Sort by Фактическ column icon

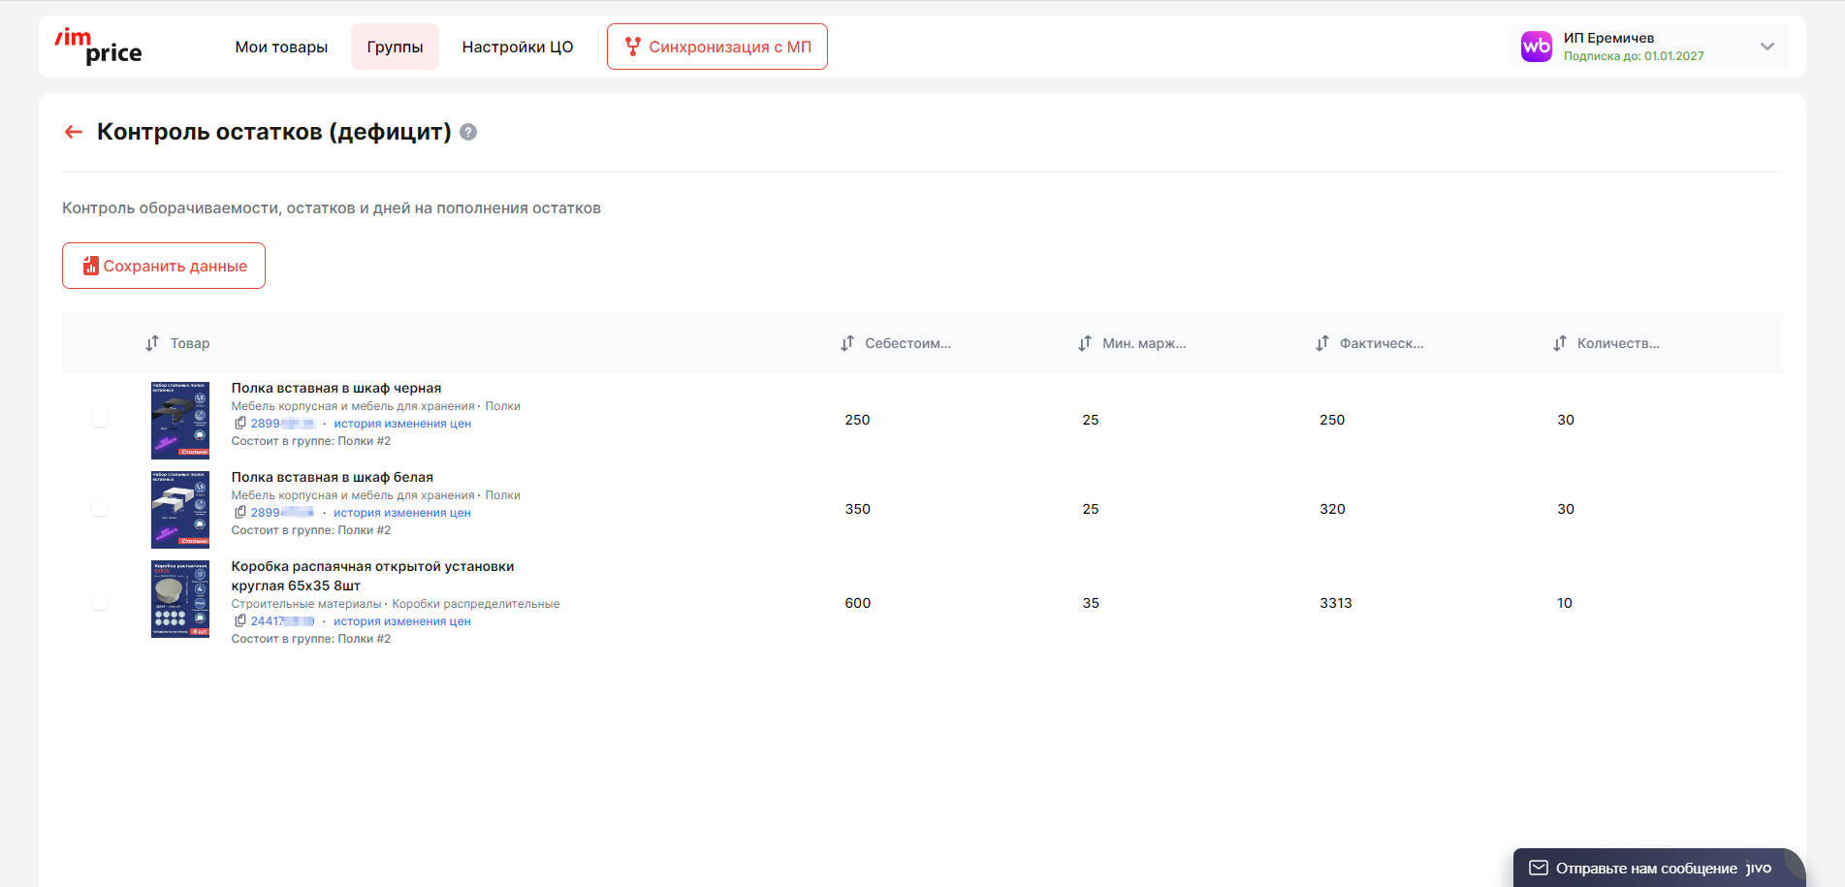click(x=1322, y=343)
